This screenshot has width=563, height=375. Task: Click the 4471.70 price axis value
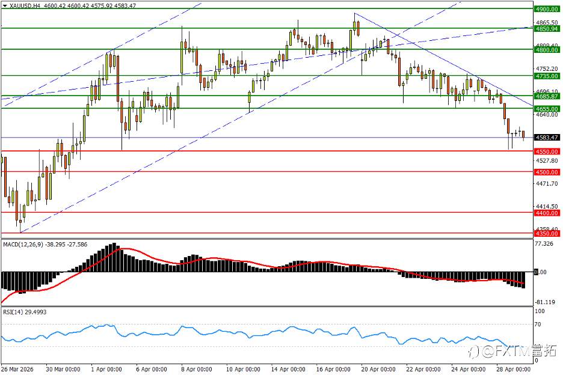click(x=547, y=184)
